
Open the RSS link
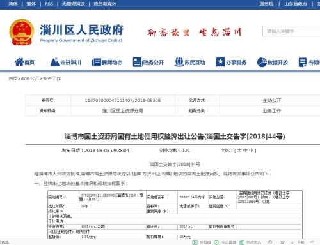49,4
